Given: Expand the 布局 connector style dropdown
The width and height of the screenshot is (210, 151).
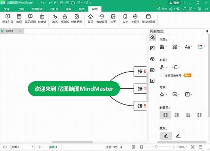Looking at the screenshot, I should (176, 67).
